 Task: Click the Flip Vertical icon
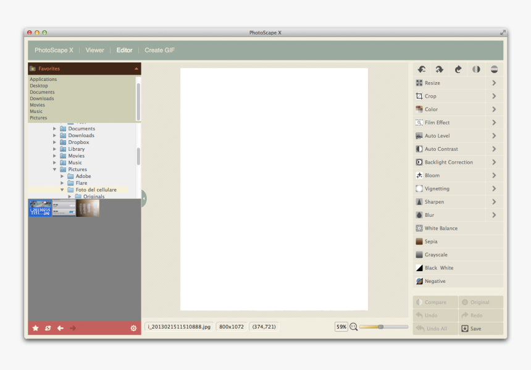493,70
